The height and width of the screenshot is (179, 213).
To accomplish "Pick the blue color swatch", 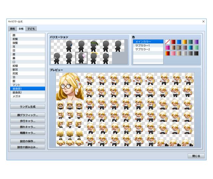I will point(179,42).
